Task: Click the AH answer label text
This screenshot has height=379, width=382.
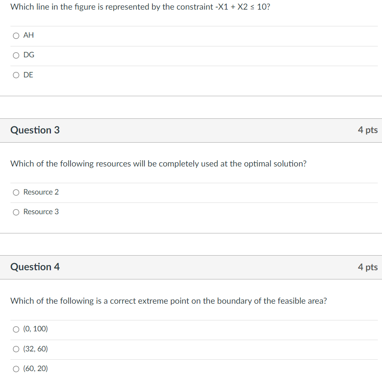Action: tap(29, 35)
